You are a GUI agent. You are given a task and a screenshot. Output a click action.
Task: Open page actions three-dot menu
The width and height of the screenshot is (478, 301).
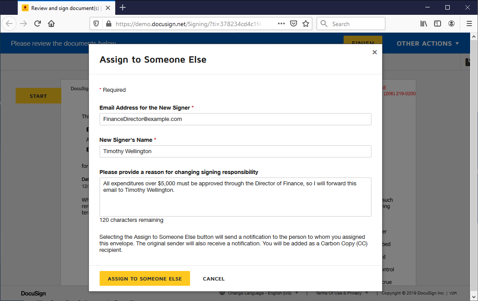click(x=281, y=23)
